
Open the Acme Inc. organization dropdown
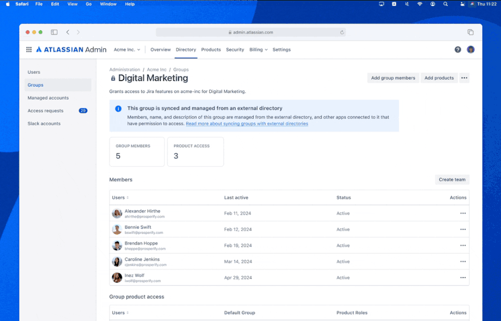(x=126, y=50)
